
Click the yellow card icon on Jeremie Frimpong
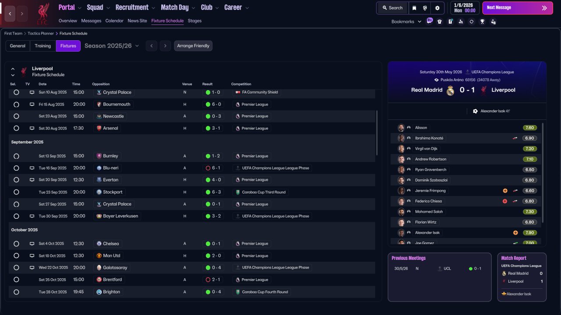[x=505, y=191]
